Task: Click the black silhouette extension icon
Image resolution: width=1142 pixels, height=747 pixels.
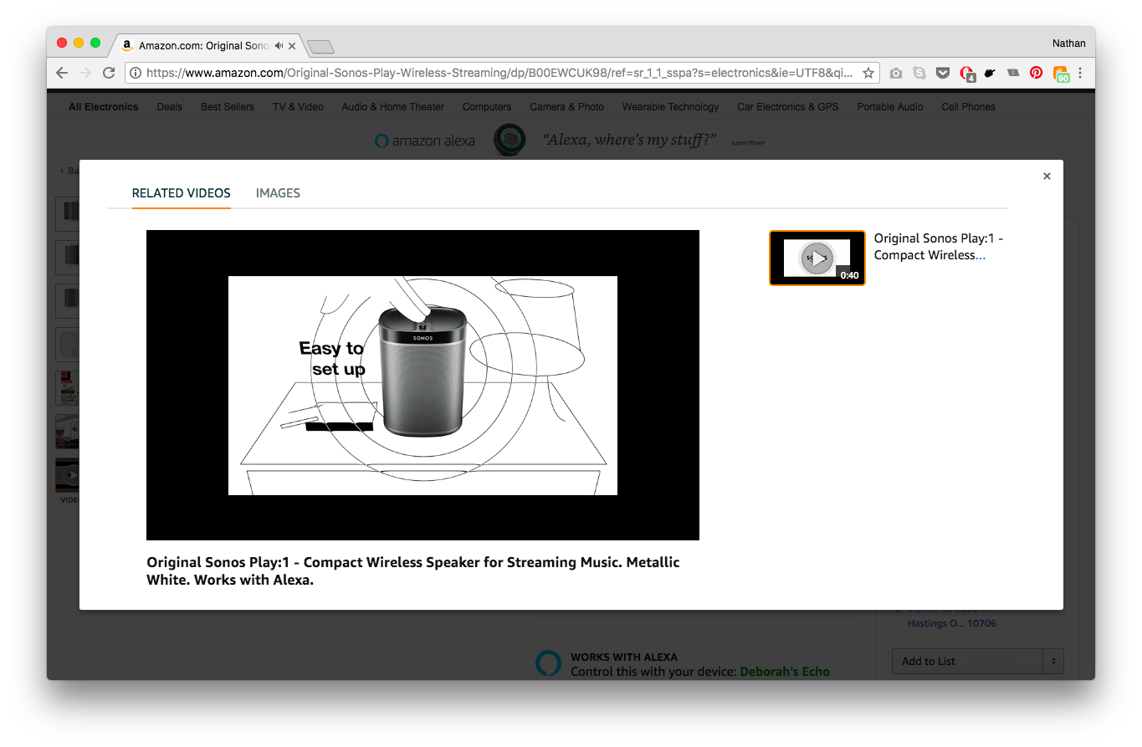Action: pos(990,73)
